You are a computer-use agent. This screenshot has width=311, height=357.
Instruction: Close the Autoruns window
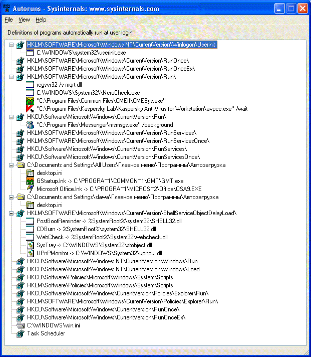(x=302, y=9)
